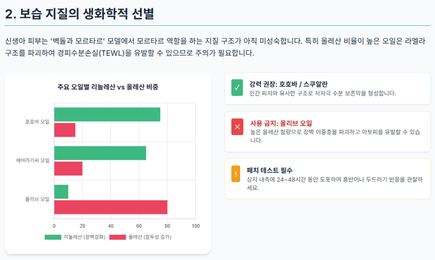Screen dimensions: 435x260
Task: Click the 사용 금지: 올리브 오일 heading
Action: (x=281, y=123)
